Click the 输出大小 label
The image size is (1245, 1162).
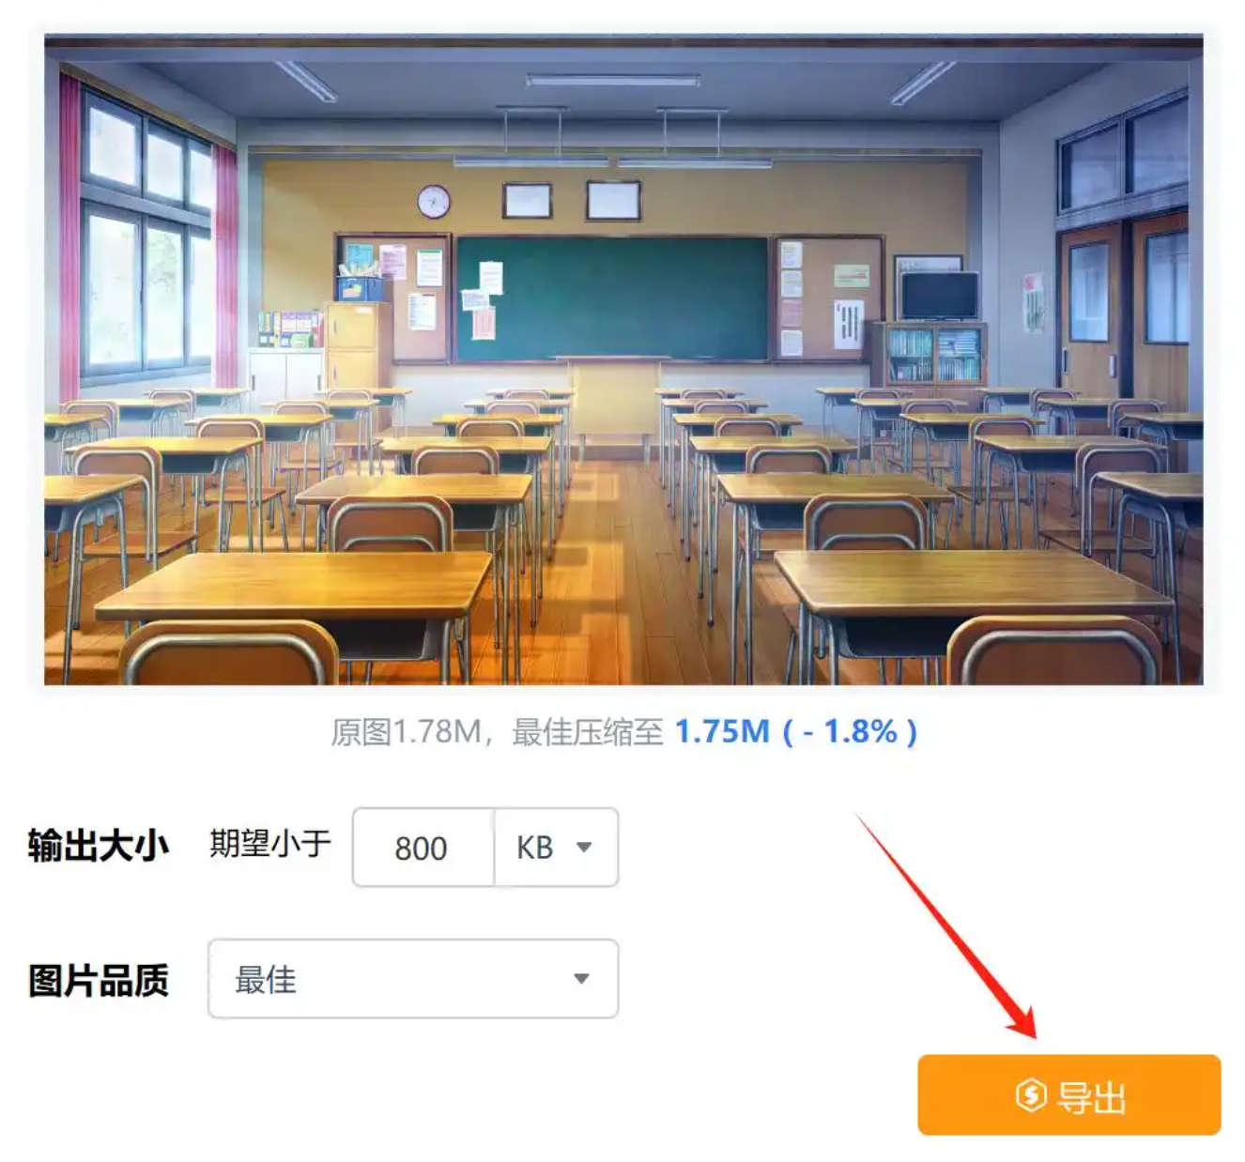tap(98, 846)
